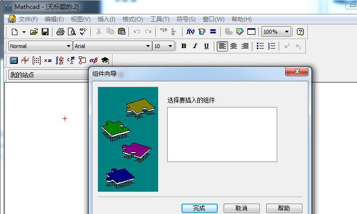Open the Calculus palette icon
Image resolution: width=357 pixels, height=214 pixels.
(59, 60)
